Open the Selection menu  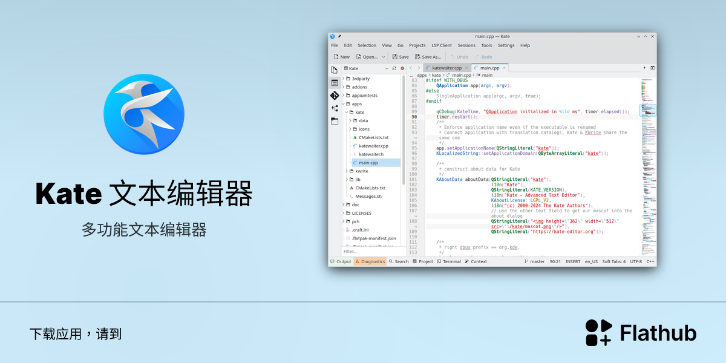367,45
